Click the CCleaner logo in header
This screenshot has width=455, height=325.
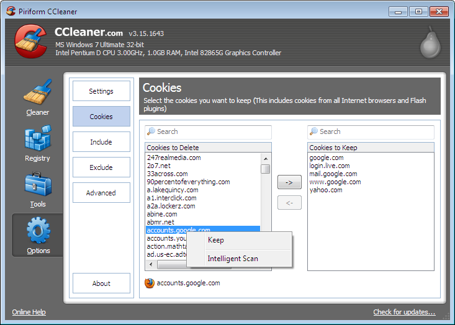tap(31, 41)
